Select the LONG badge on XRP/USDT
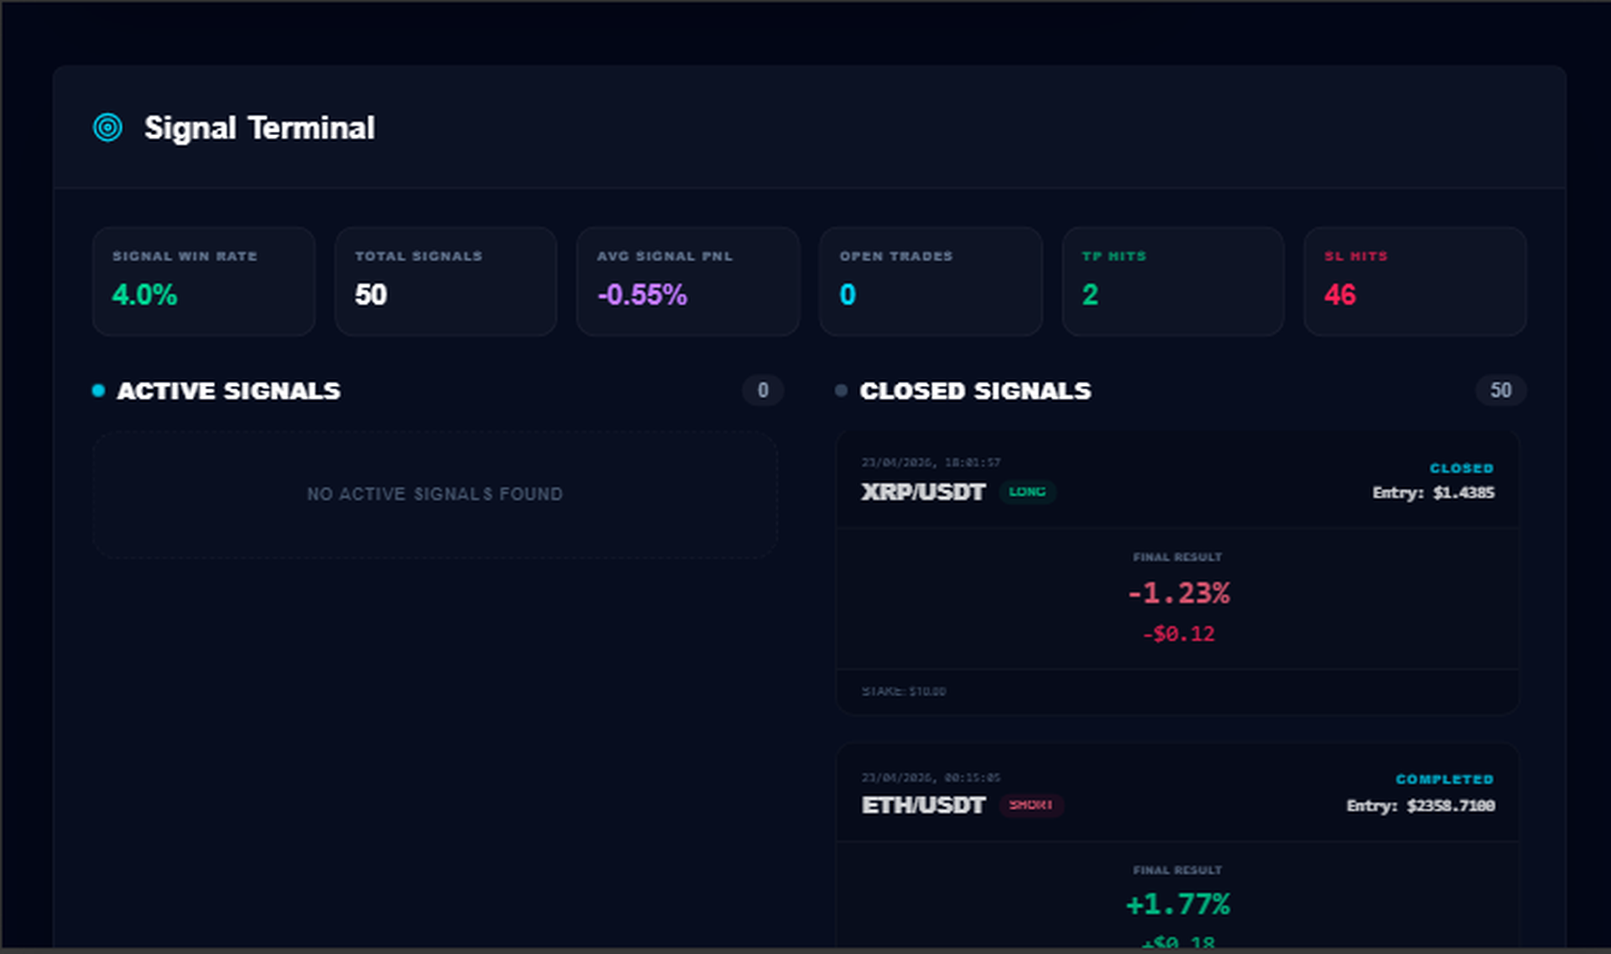Screen dimensions: 1611x954 (x=1027, y=492)
